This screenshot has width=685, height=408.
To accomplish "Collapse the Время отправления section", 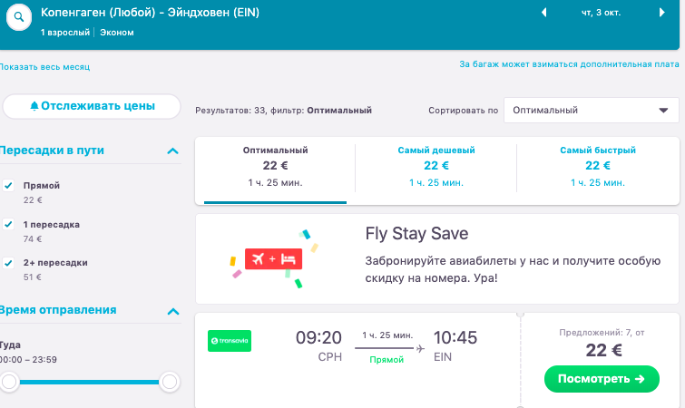I will coord(172,311).
